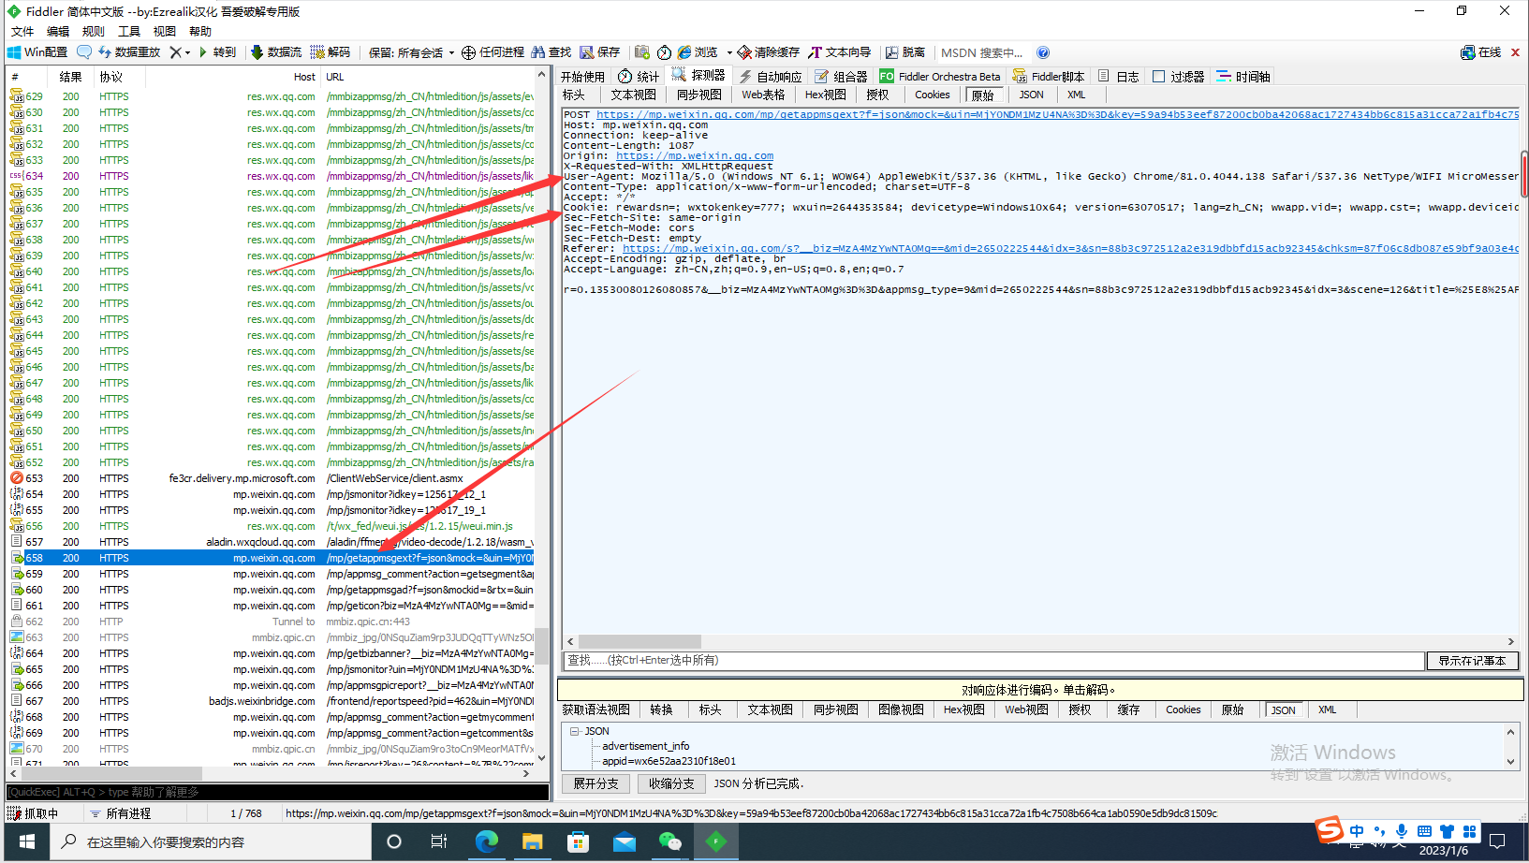
Task: Click the raw request find input field
Action: tap(992, 661)
